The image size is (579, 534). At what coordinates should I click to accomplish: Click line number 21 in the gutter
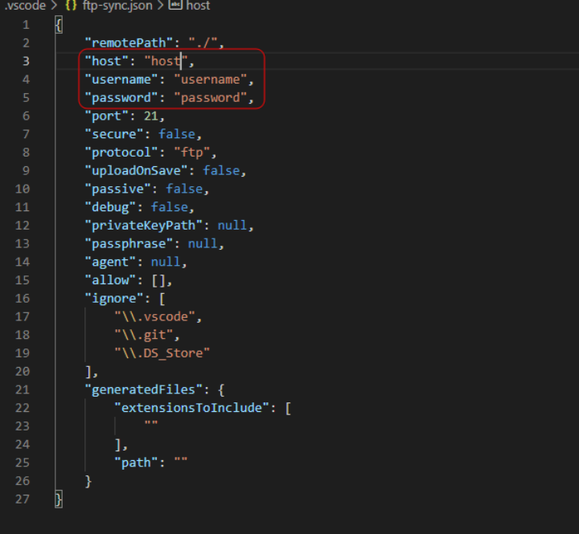click(x=23, y=389)
